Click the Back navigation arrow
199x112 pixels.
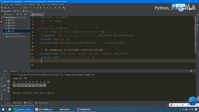pyautogui.click(x=13, y=8)
